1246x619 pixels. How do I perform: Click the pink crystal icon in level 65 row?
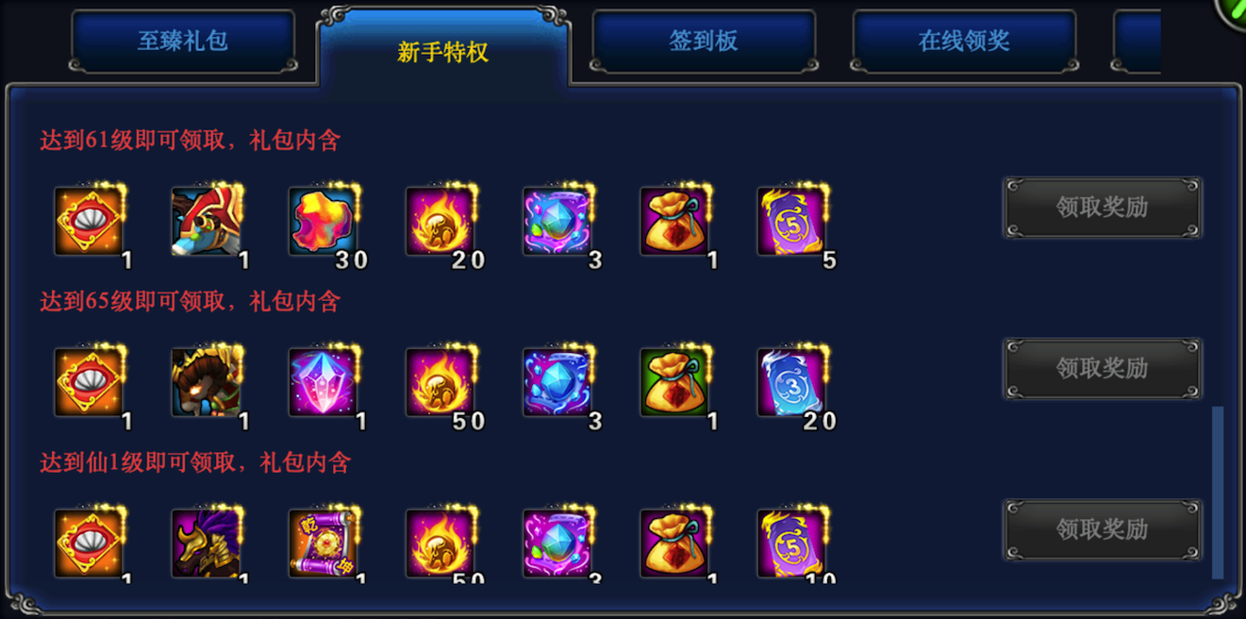324,382
